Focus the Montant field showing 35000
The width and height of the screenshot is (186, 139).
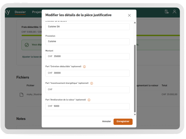click(87, 56)
